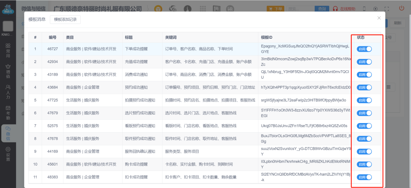This screenshot has height=188, width=411.
Task: Click the round iR icon in header
Action: click(230, 9)
